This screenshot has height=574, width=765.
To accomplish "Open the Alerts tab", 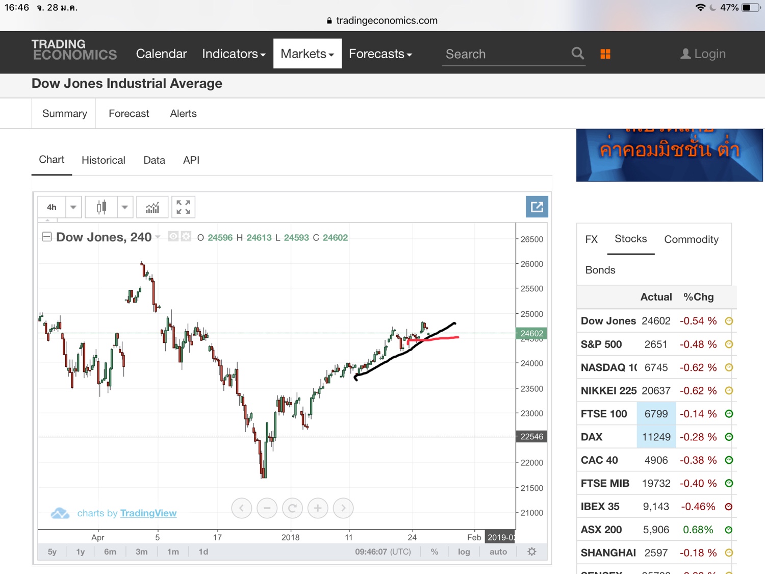I will pos(184,113).
